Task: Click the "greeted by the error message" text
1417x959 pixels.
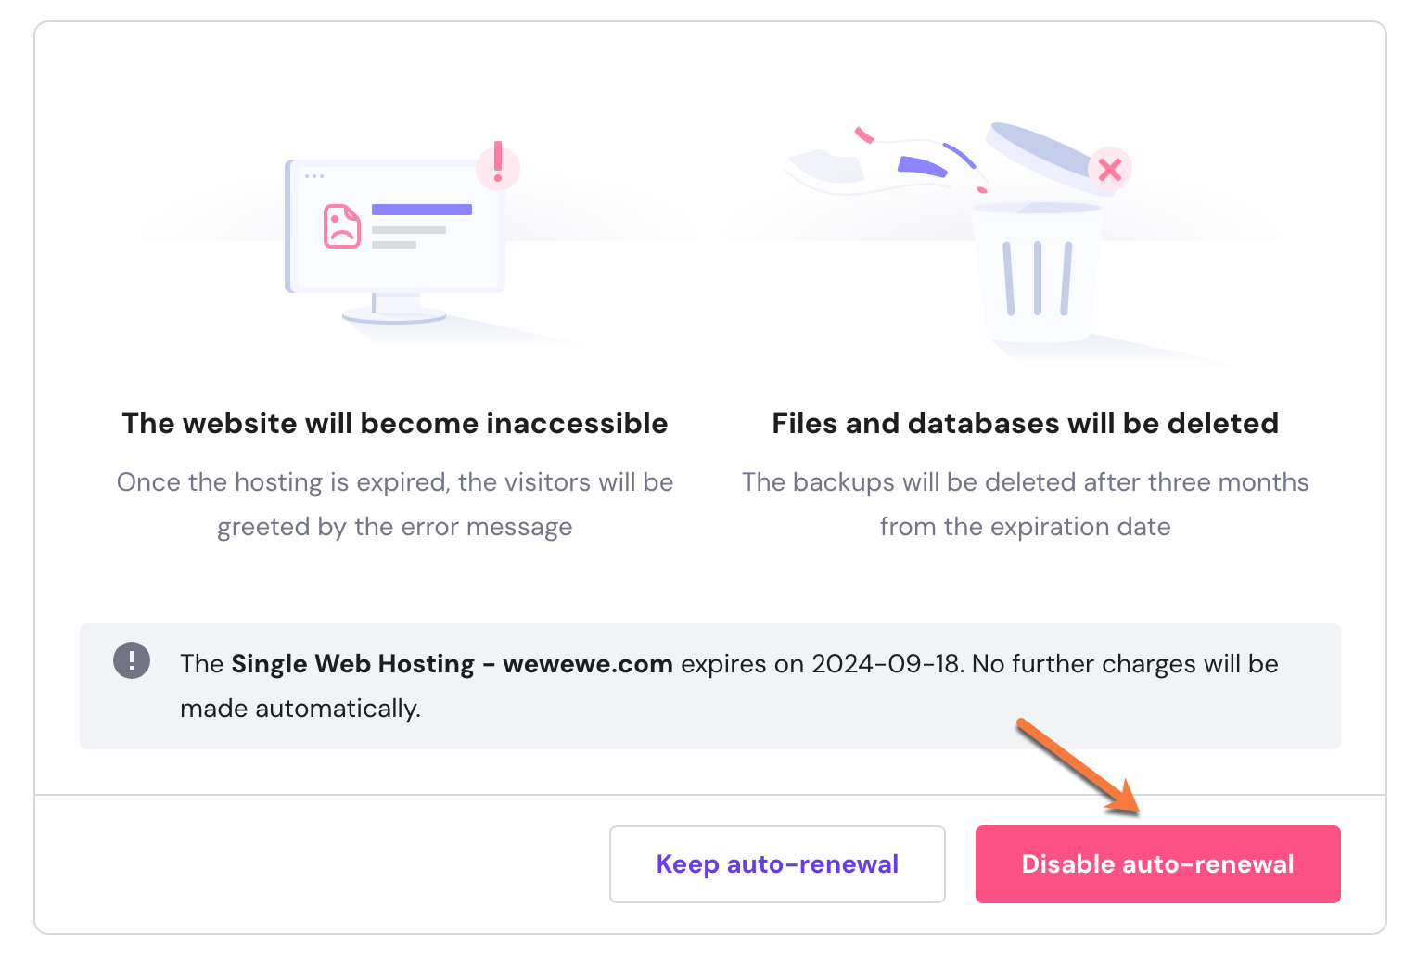Action: [x=395, y=527]
